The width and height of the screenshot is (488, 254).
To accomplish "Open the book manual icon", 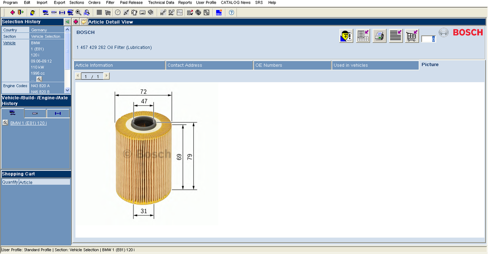I will [151, 13].
